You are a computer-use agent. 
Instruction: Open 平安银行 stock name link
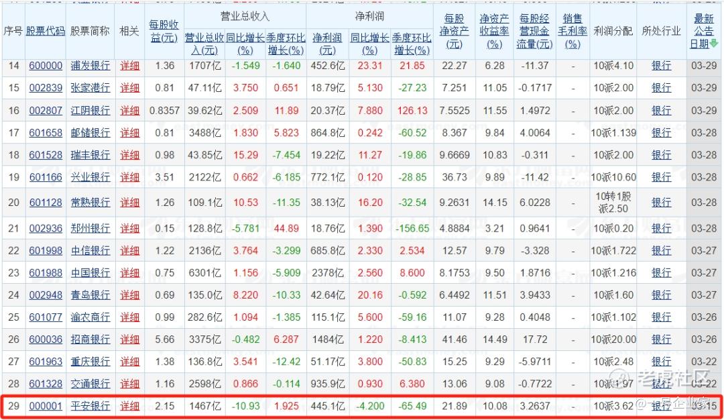(90, 406)
